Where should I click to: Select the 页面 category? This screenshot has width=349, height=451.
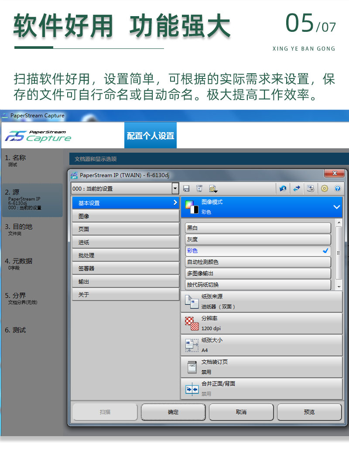(126, 229)
